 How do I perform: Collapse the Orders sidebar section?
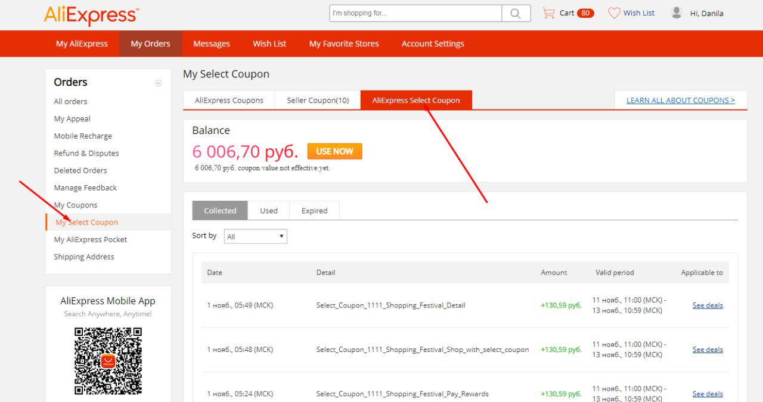[159, 83]
